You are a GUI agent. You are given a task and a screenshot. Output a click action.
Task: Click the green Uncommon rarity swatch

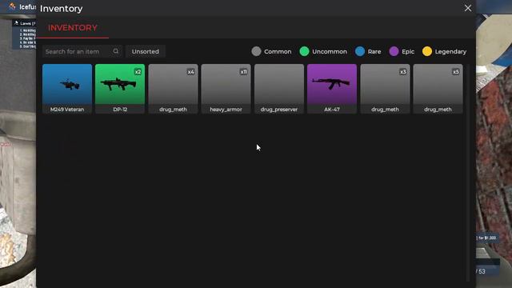coord(304,51)
